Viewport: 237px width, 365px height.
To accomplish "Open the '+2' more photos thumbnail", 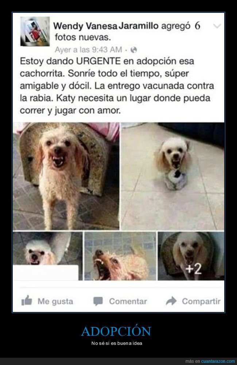I will pyautogui.click(x=191, y=256).
